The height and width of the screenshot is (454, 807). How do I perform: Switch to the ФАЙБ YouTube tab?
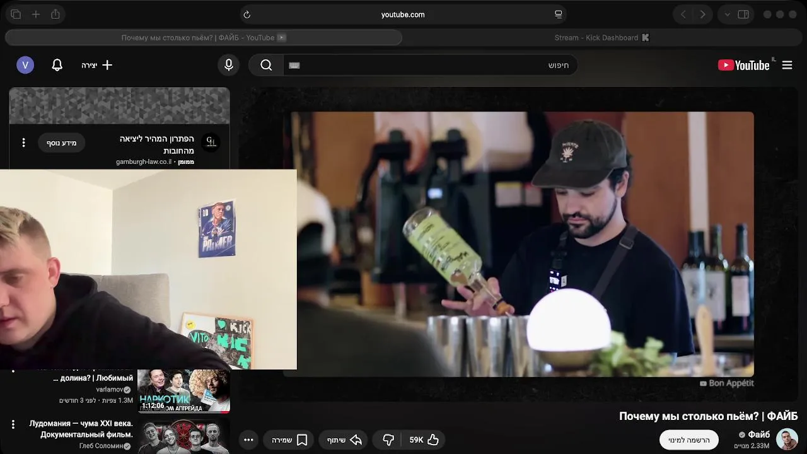tap(204, 38)
